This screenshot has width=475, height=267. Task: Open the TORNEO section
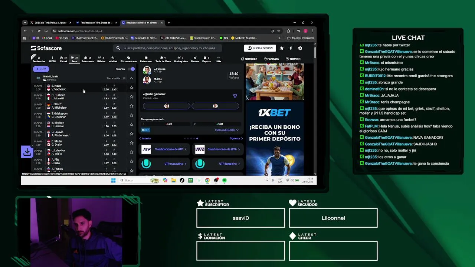293,59
